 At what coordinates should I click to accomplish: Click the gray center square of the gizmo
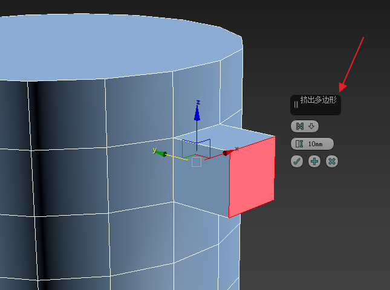coord(197,162)
